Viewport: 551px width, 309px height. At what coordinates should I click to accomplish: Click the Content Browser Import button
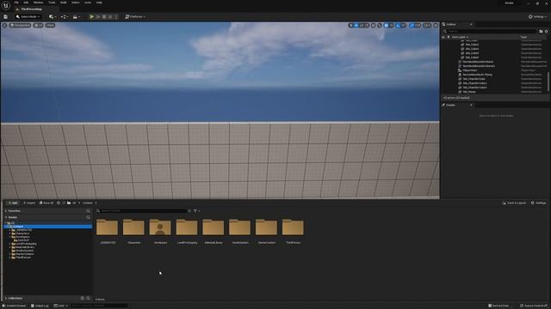pyautogui.click(x=29, y=203)
